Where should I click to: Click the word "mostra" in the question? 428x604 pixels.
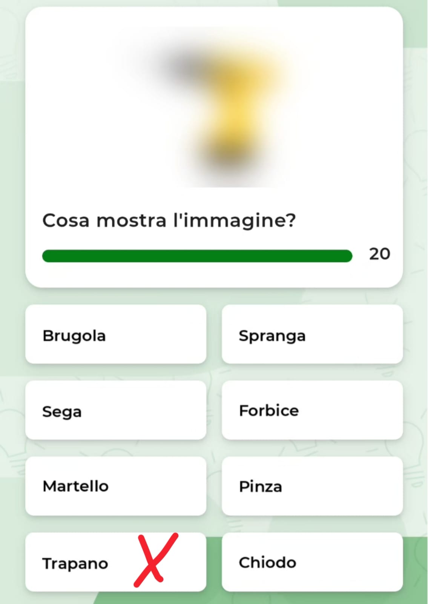click(131, 220)
